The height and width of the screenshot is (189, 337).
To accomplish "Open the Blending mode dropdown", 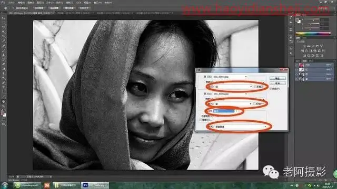I will pyautogui.click(x=226, y=111).
